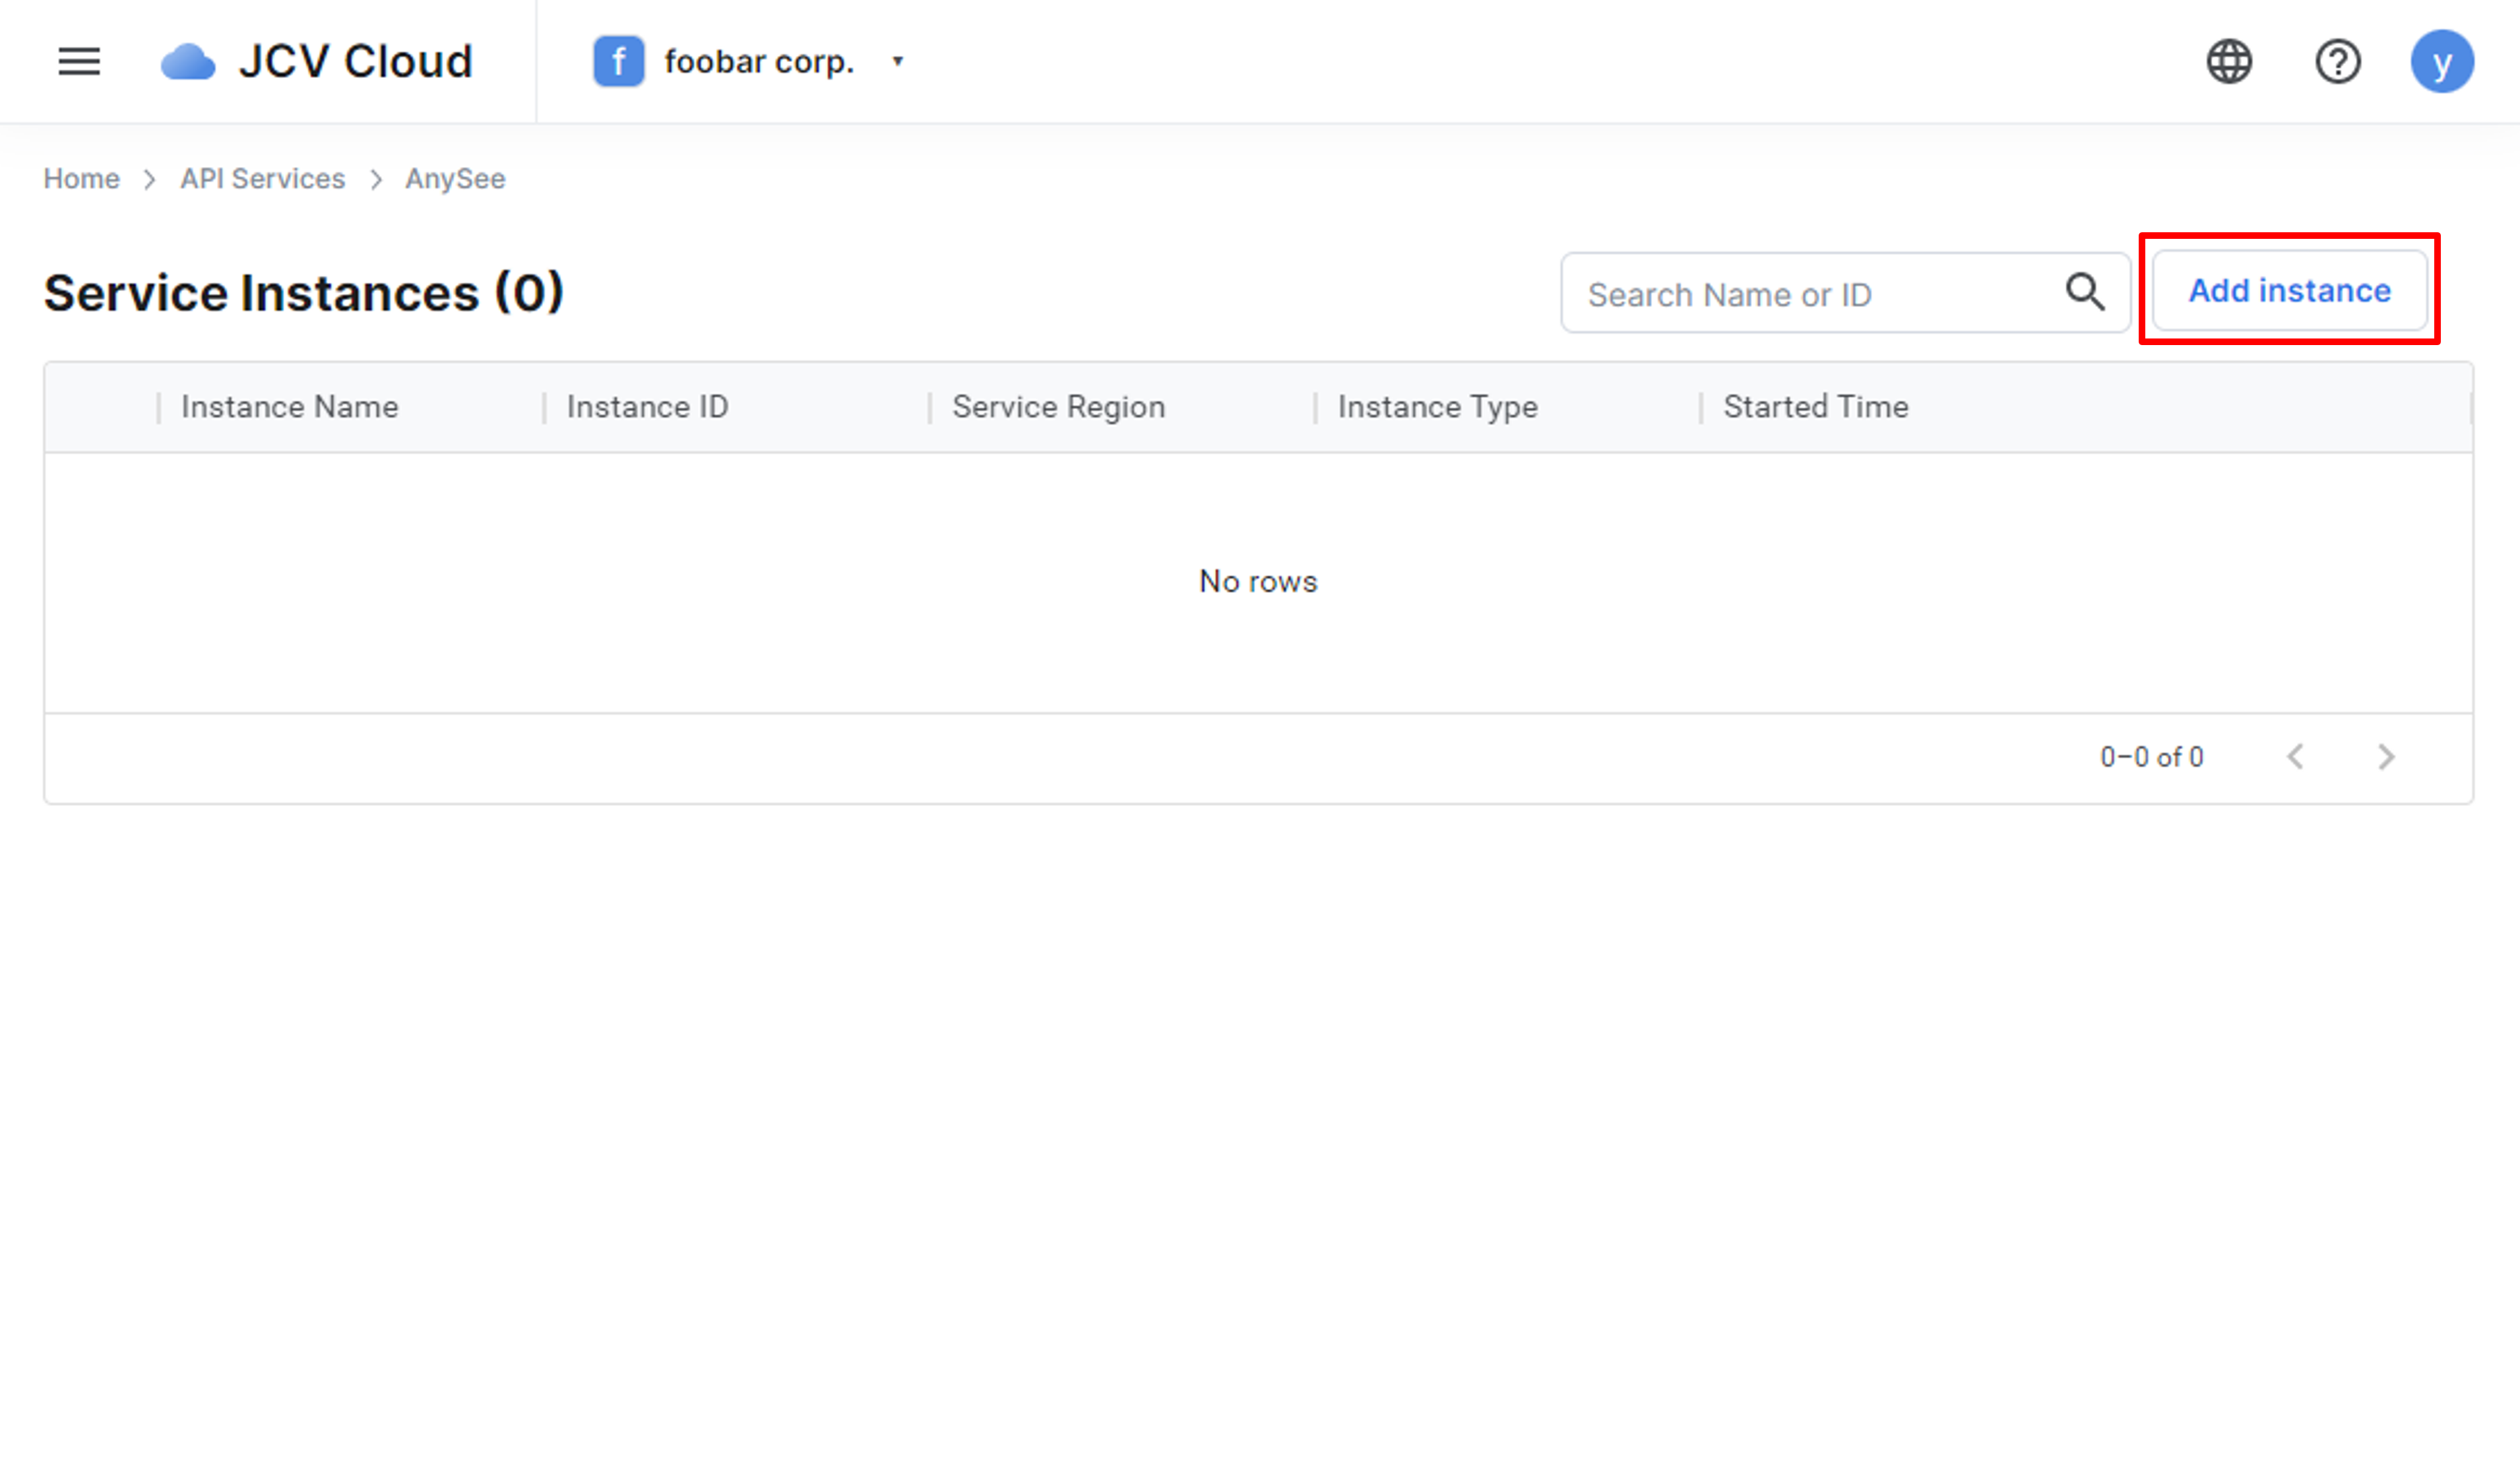Screen dimensions: 2520x1472
Task: Sort by Instance Type column header
Action: (x=1437, y=407)
